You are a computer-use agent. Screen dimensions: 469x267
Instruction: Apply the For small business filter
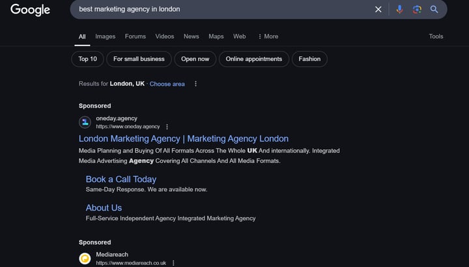pyautogui.click(x=139, y=59)
